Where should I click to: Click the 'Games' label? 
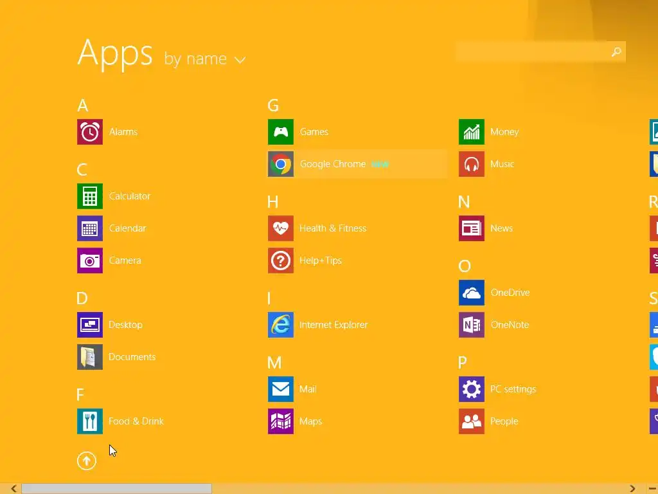[x=314, y=132]
